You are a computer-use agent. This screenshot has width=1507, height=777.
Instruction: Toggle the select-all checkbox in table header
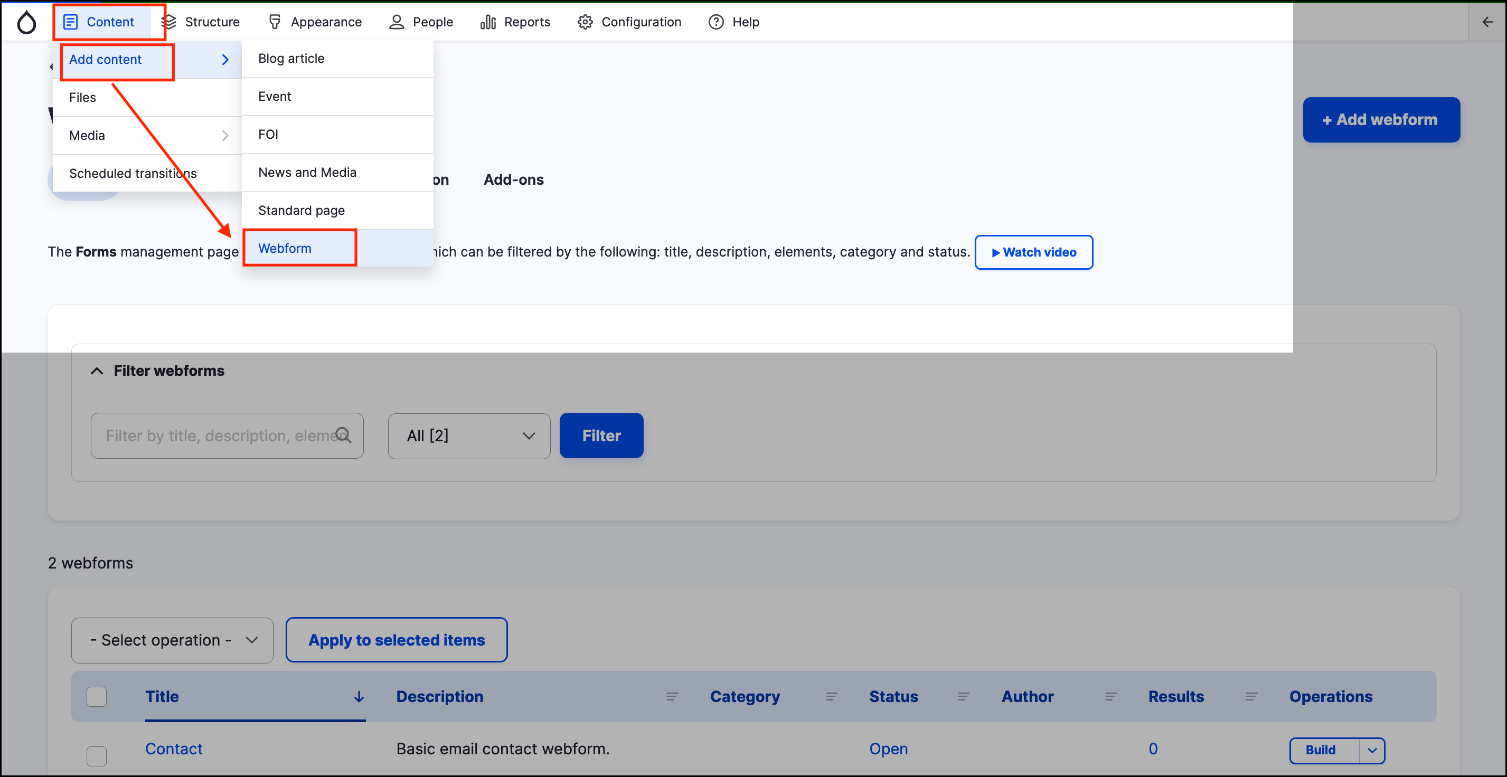click(x=97, y=696)
